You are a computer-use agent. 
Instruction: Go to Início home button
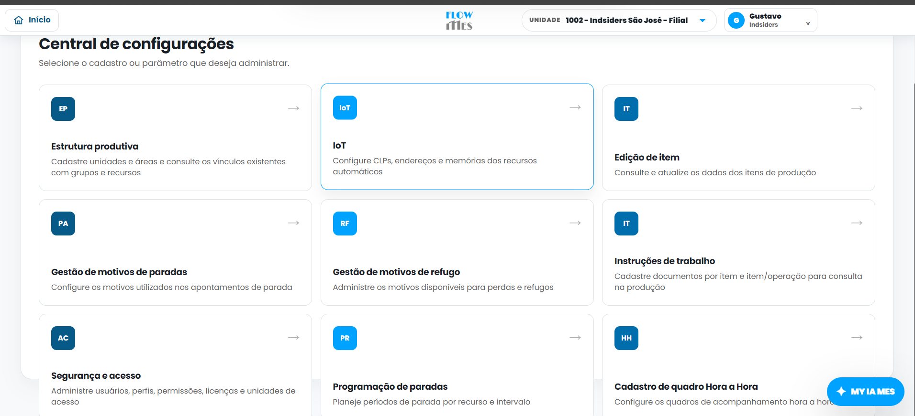point(32,20)
